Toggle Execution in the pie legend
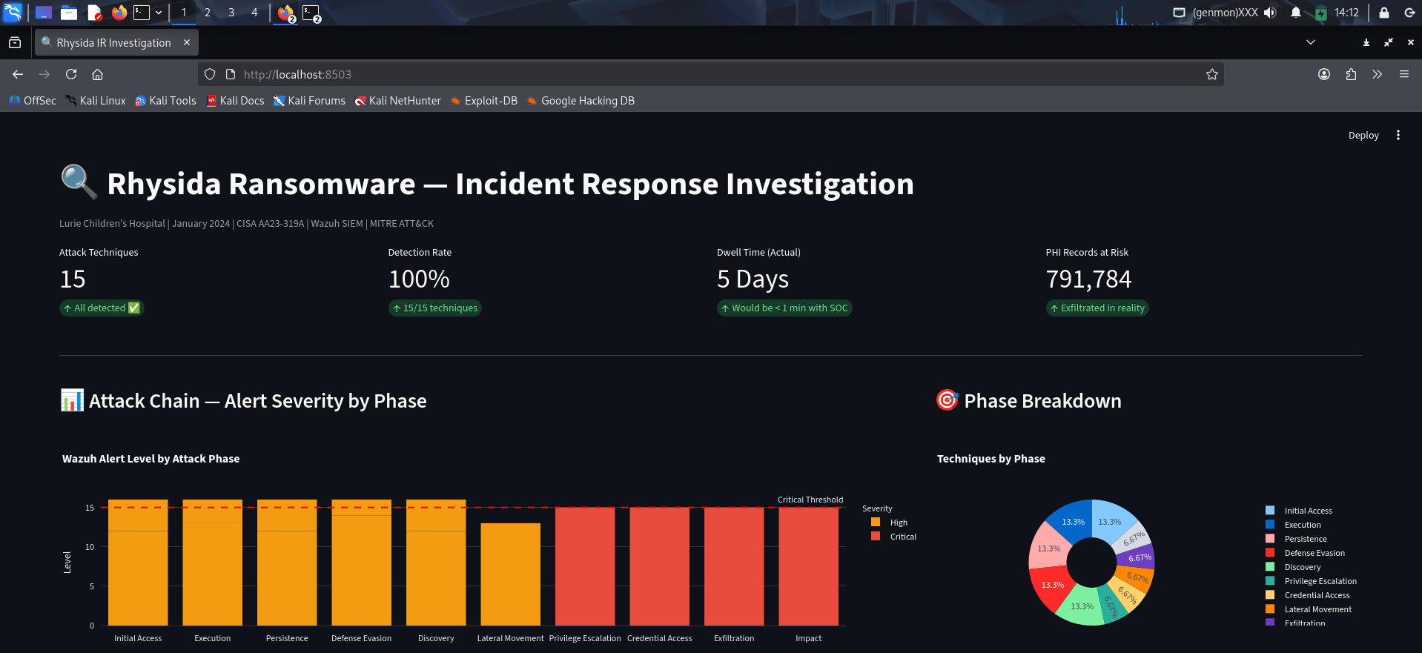 click(x=1293, y=525)
